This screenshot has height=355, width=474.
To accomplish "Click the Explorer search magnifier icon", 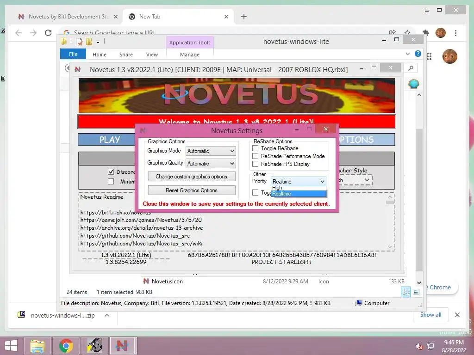I will [x=411, y=68].
